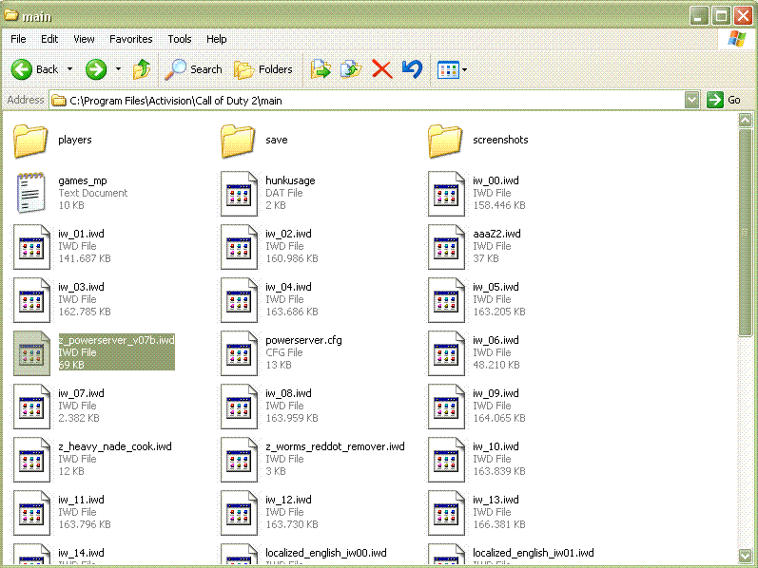This screenshot has width=758, height=568.
Task: Click the Up folder toolbar icon
Action: pyautogui.click(x=142, y=69)
